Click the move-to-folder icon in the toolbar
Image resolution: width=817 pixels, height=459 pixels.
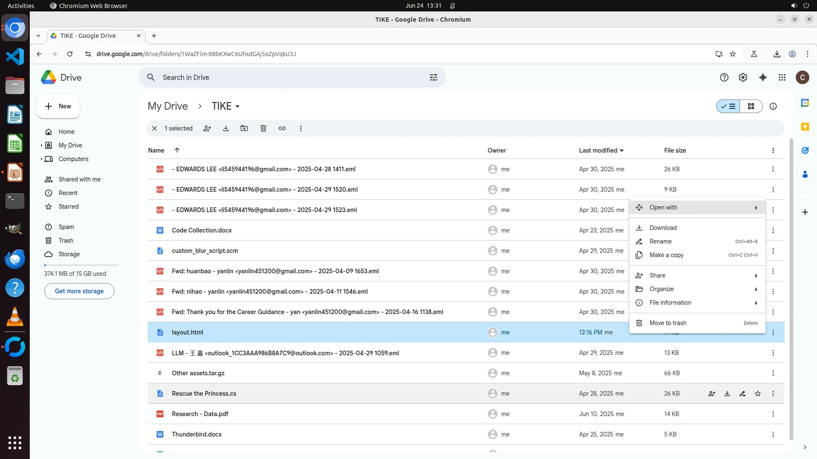(244, 128)
